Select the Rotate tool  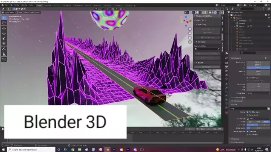[x=4, y=33]
